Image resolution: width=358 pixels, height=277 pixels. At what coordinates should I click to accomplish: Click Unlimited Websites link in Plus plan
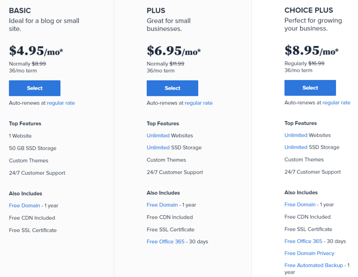158,136
